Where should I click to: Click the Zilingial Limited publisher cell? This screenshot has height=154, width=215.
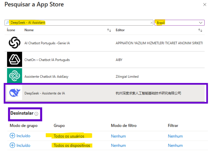click(x=127, y=77)
